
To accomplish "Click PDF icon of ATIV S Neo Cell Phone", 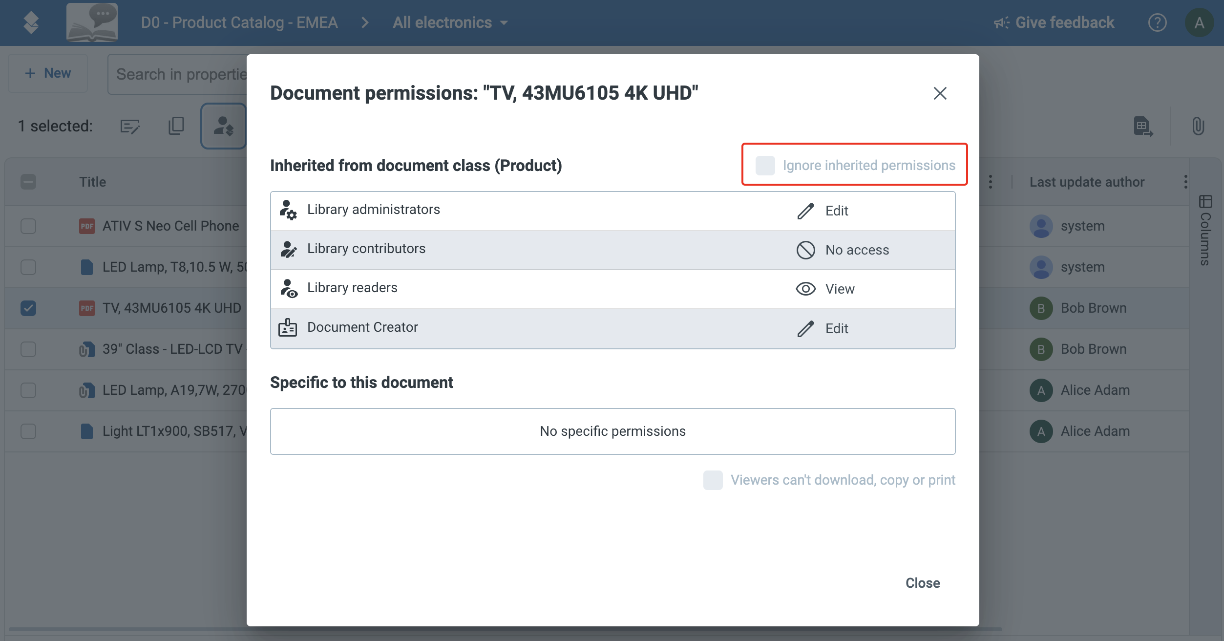I will 87,226.
